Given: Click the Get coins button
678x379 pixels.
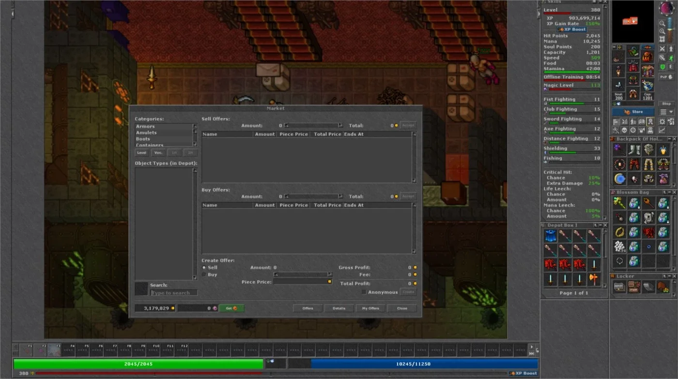Looking at the screenshot, I should [x=231, y=308].
